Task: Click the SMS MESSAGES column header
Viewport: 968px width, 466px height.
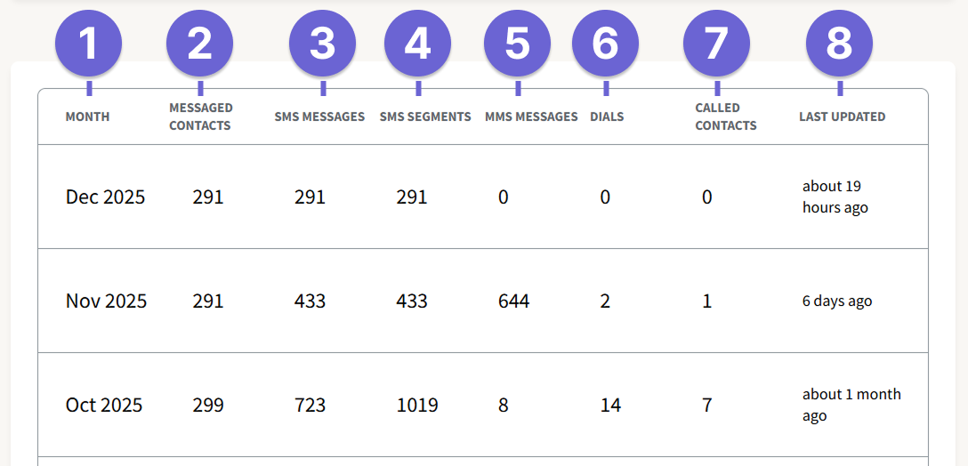Action: click(319, 116)
